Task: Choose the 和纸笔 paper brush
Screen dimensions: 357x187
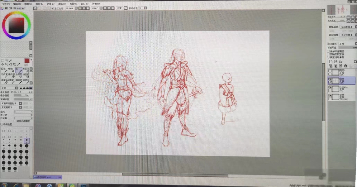Action: point(18,81)
